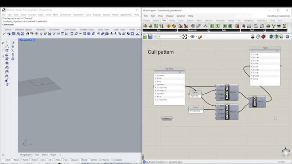
Task: Click the My Items panel header
Action: pyautogui.click(x=169, y=69)
